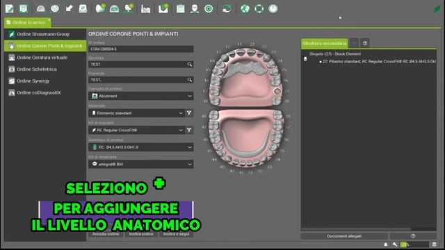This screenshot has width=445, height=250.
Task: Select Ordine Scheletrica in sidebar
Action: 45,69
